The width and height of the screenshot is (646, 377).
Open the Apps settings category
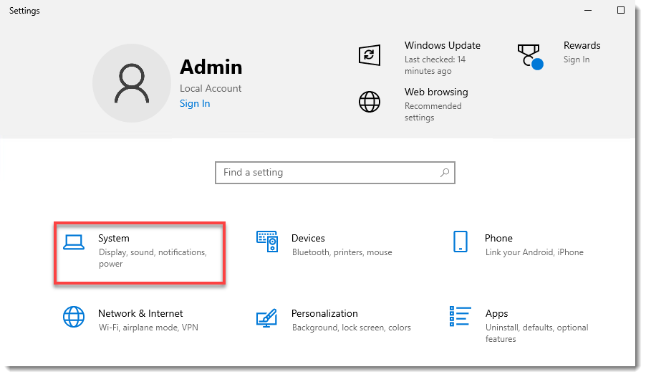coord(519,325)
